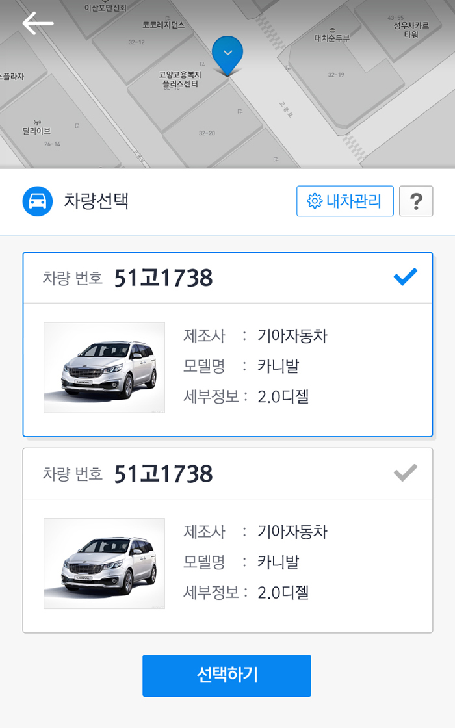Click the blue car icon beside 차량선택
Image resolution: width=455 pixels, height=728 pixels.
(36, 201)
